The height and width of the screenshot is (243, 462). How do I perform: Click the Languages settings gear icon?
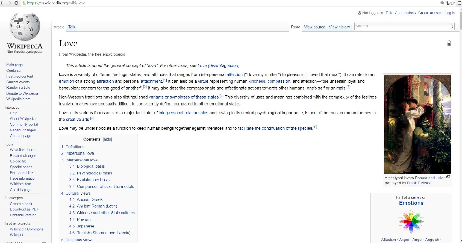(x=44, y=242)
